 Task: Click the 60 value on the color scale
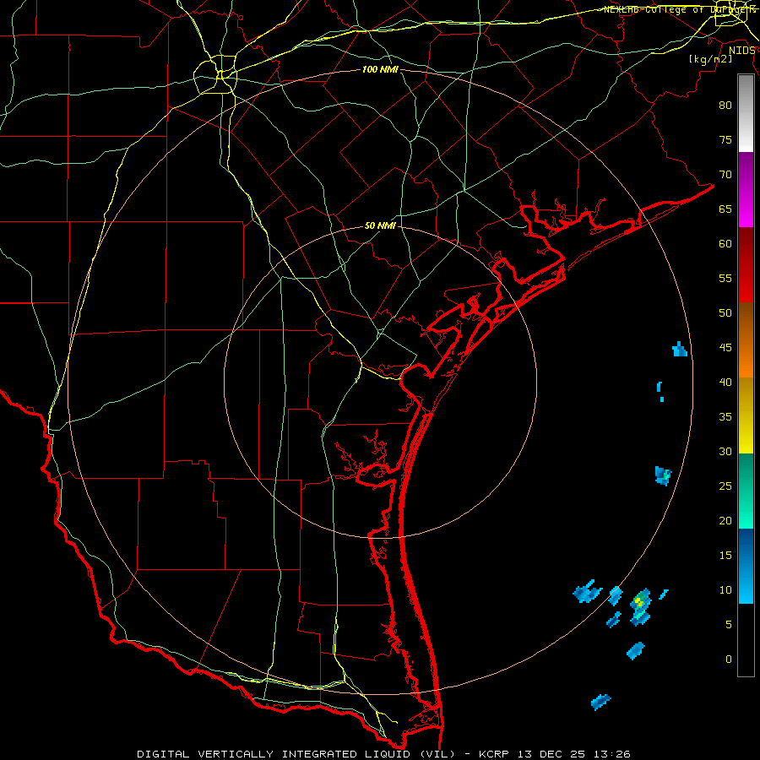pos(725,244)
